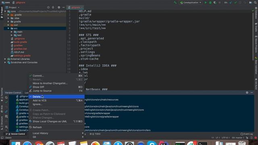Open Git submenu in context menu

tap(56, 137)
